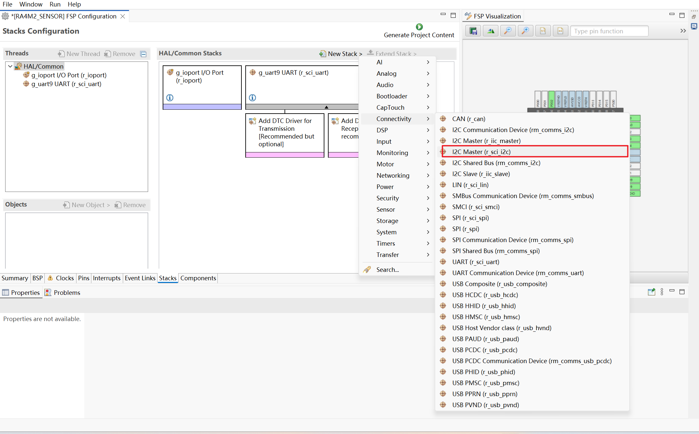Click Add DTC Driver for Transmission block
Screen dimensions: 699x434
coord(285,132)
